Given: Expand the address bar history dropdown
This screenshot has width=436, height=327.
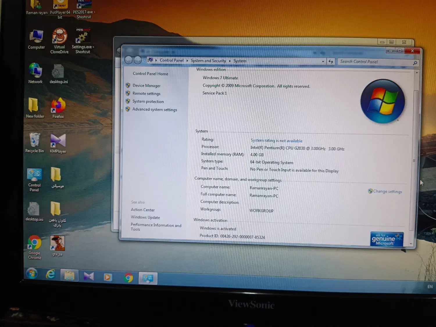Looking at the screenshot, I should 323,62.
